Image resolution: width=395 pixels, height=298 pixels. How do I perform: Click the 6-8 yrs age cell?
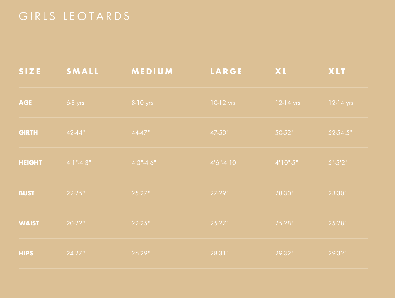75,103
